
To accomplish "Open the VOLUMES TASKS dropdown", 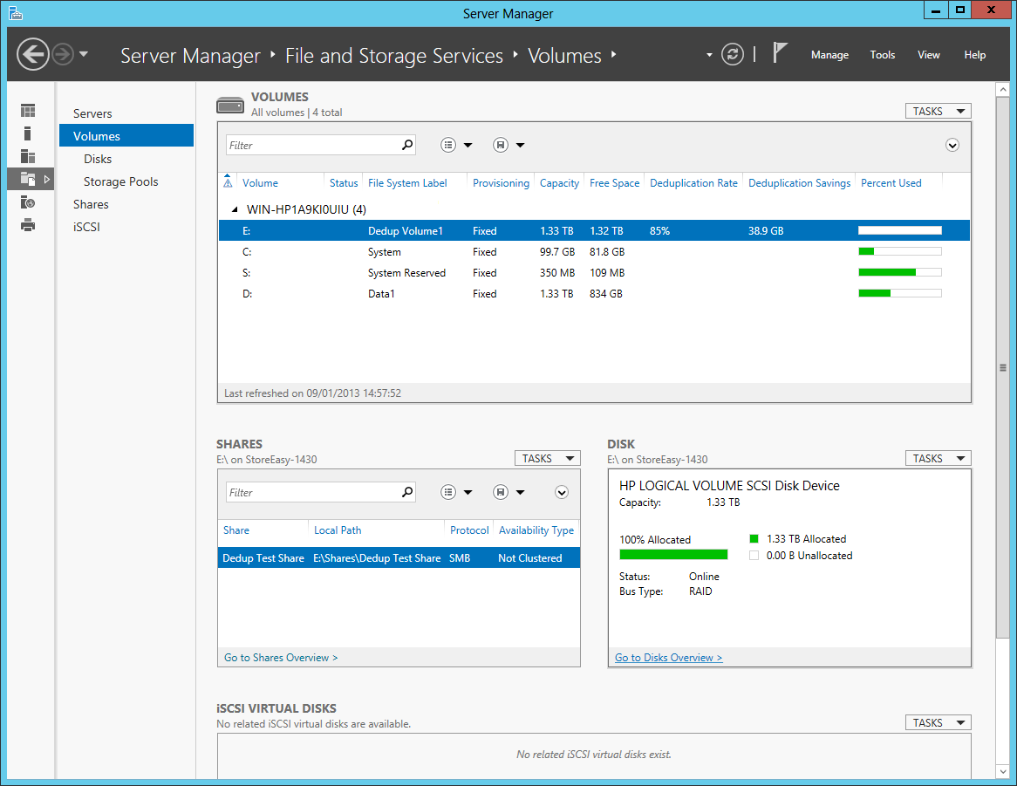I will 938,111.
